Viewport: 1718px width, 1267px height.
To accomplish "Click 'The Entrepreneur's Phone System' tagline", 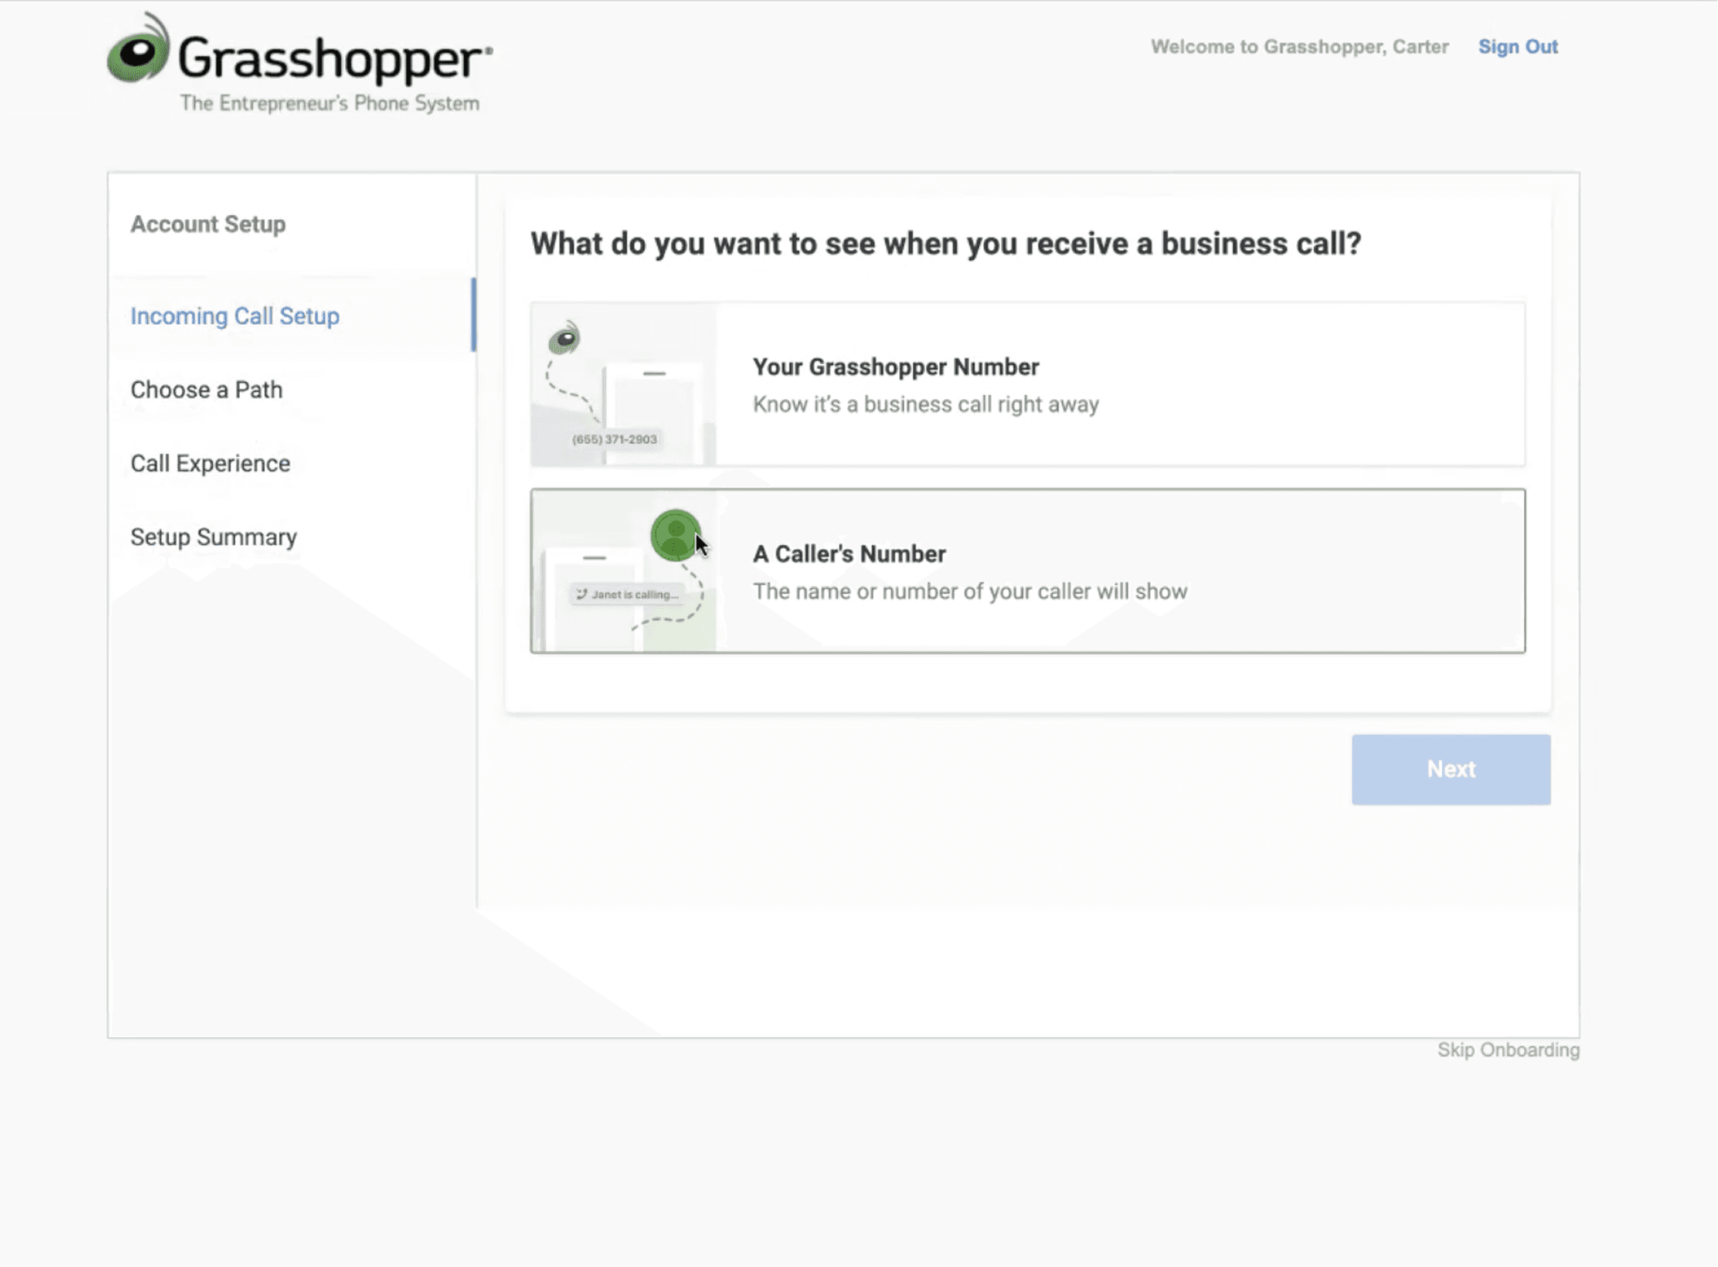I will (330, 103).
